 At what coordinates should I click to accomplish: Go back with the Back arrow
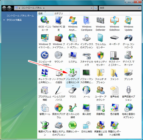4,8
